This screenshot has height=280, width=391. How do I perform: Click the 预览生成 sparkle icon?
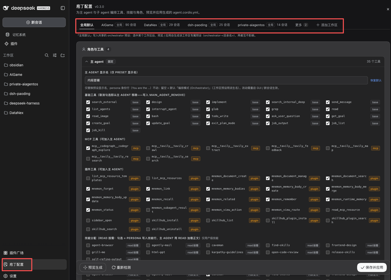(x=85, y=267)
